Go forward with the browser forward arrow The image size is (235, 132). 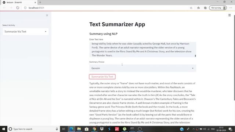pos(11,8)
